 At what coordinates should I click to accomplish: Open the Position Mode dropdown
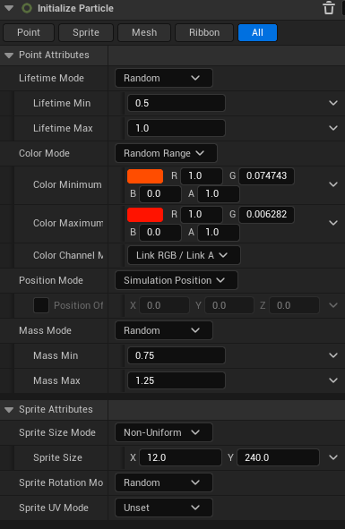[177, 280]
